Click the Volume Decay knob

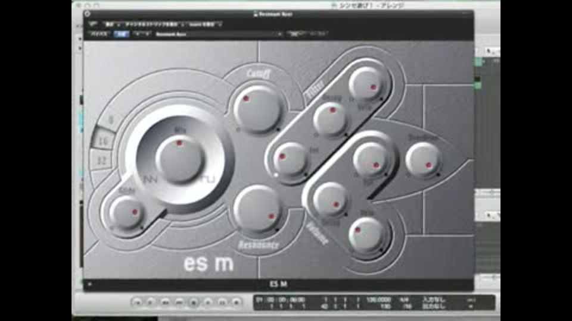[x=329, y=200]
